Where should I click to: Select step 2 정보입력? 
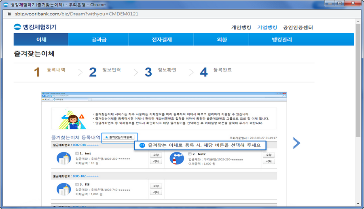click(x=105, y=72)
